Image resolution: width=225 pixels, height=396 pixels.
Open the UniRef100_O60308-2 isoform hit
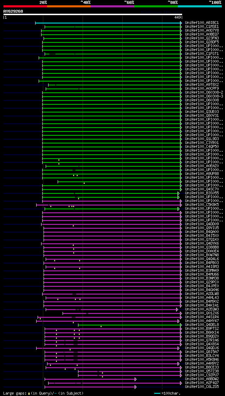[x=204, y=92]
